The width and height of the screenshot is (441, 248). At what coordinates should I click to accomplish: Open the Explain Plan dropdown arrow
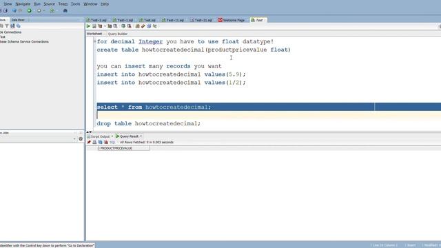105,26
